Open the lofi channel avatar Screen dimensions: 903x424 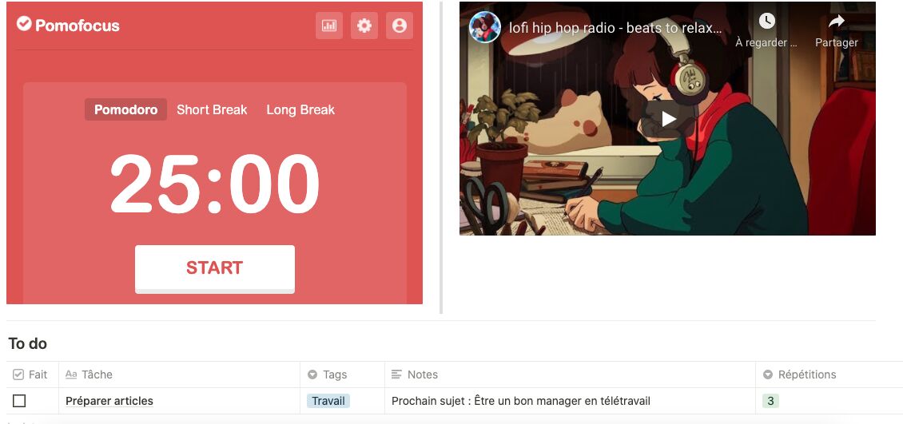pos(484,27)
